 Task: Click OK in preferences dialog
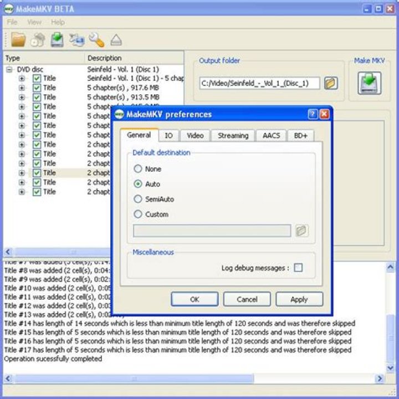195,299
